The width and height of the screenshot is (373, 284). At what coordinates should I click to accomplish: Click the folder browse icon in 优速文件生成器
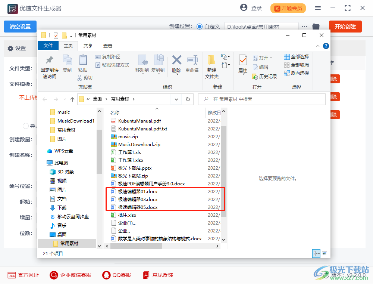click(316, 27)
